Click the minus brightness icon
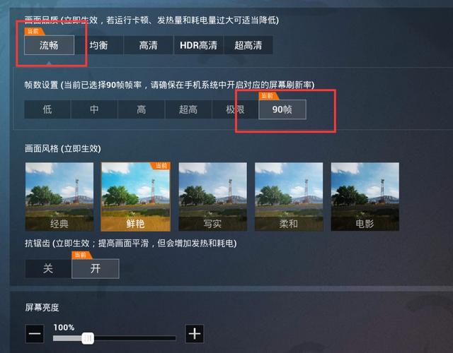Viewport: 453px width, 353px height. [x=35, y=334]
